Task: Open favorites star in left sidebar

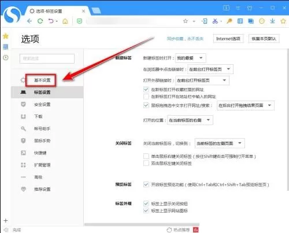Action: click(6, 36)
